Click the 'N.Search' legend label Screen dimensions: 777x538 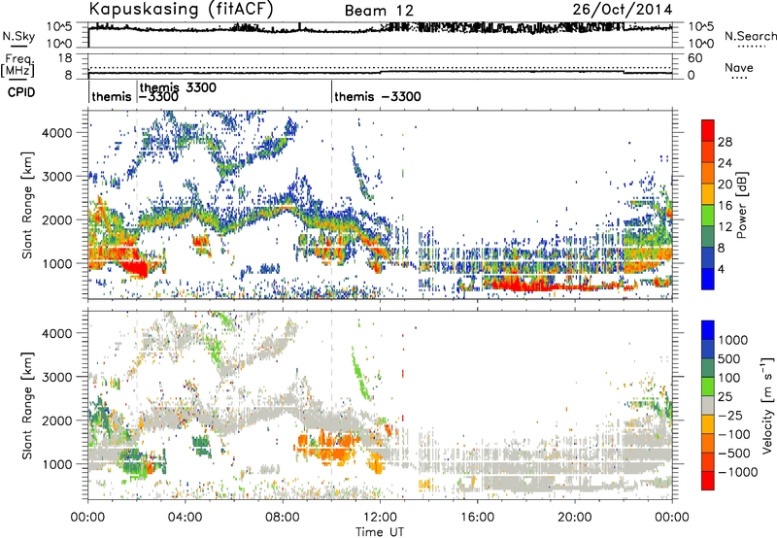750,36
